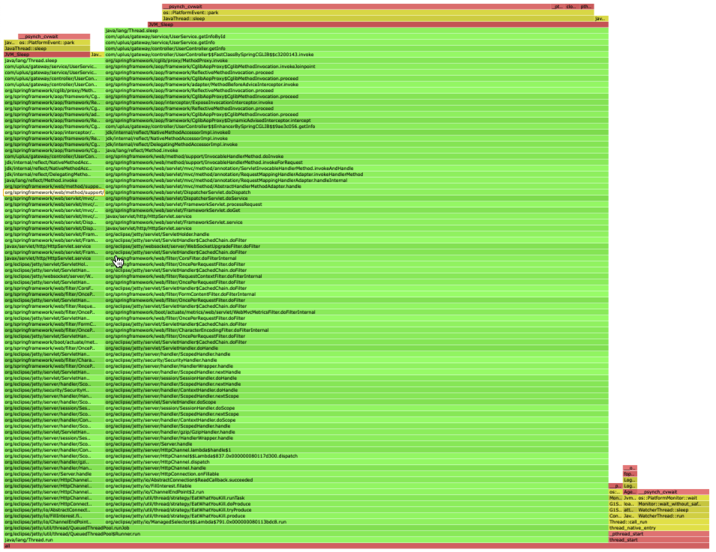The width and height of the screenshot is (716, 552).
Task: Select the UserController$$FastClassBySpringCGLIB$$c3200143.invoke frame
Action: (356, 54)
